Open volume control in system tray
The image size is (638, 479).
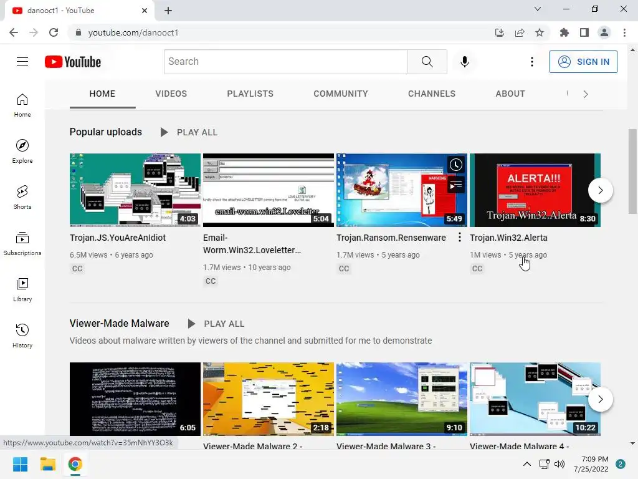(559, 464)
